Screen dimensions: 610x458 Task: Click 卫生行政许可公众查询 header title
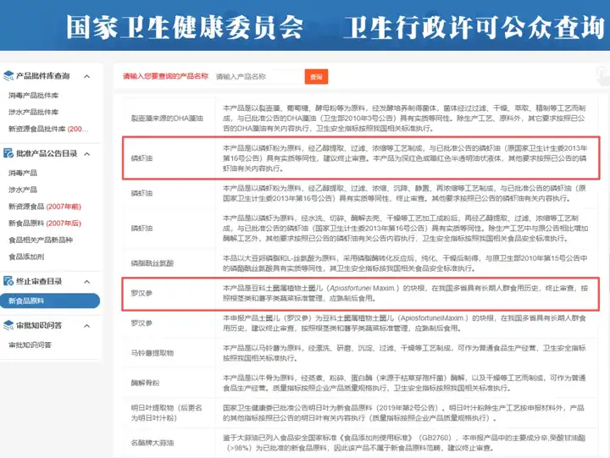(474, 27)
